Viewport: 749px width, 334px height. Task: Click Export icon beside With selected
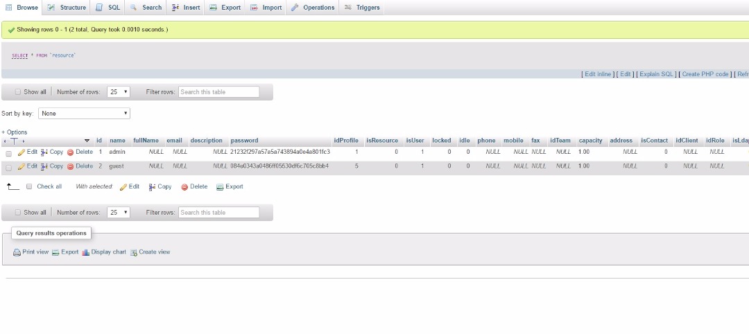click(x=220, y=186)
